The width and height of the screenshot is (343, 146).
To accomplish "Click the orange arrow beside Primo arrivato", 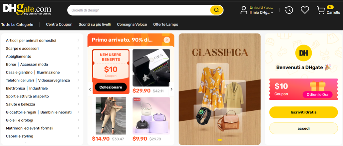I will [x=167, y=40].
